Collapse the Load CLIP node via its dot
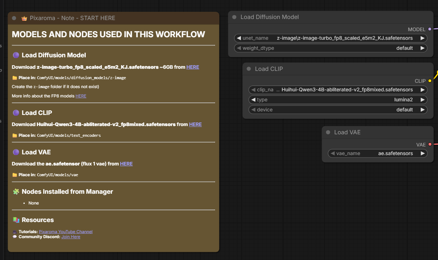The width and height of the screenshot is (438, 260). [x=248, y=69]
